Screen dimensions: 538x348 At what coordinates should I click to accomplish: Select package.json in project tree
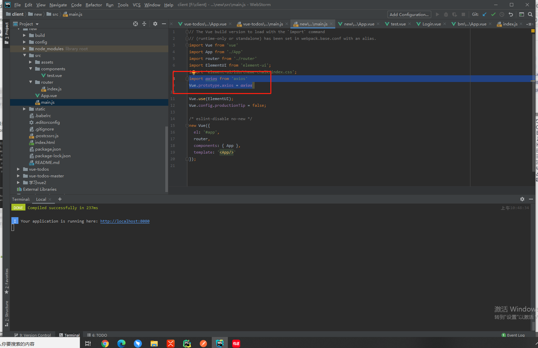(48, 149)
